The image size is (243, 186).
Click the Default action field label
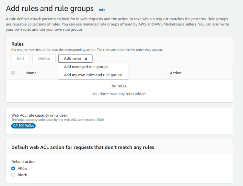click(23, 161)
